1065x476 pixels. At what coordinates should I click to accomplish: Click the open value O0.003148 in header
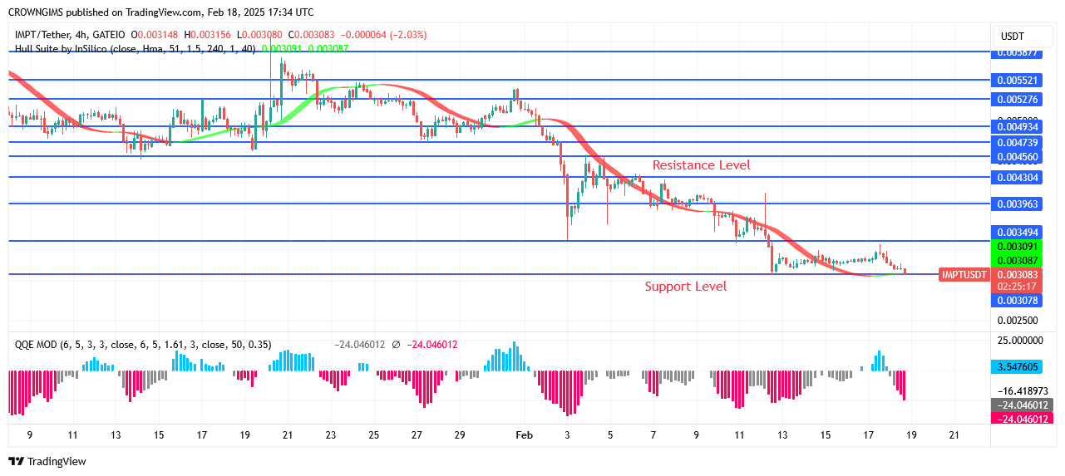pyautogui.click(x=156, y=35)
